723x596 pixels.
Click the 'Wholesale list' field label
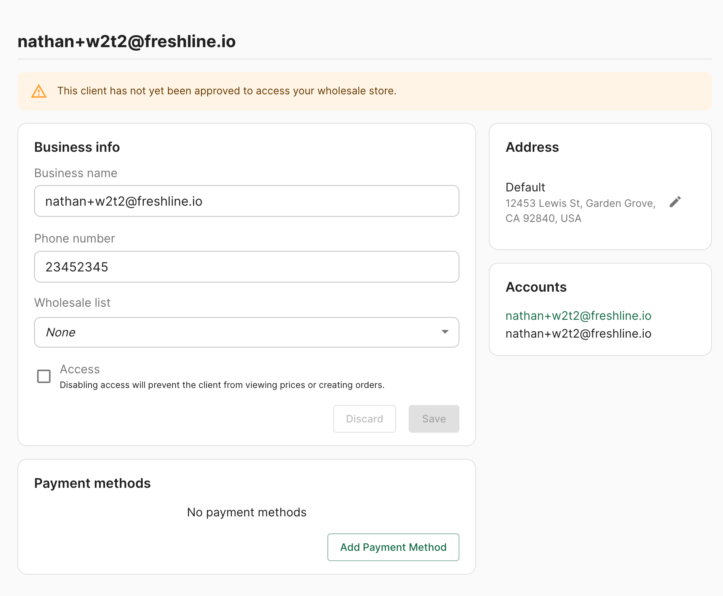click(x=73, y=303)
